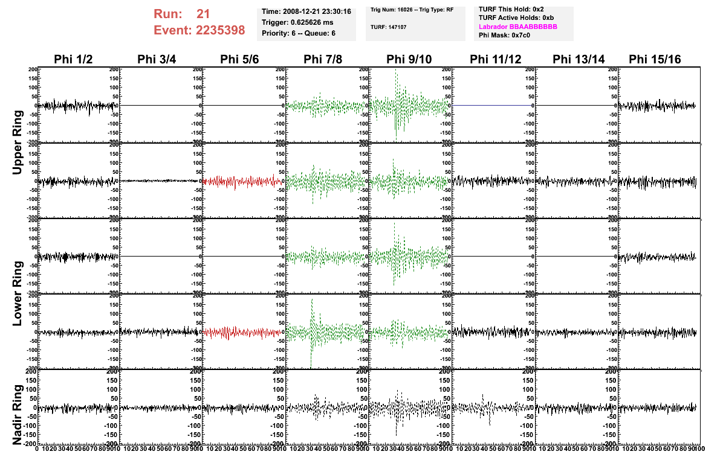Click the Phi 7/8 column header
Viewport: 723px width, 466px height.
(323, 59)
